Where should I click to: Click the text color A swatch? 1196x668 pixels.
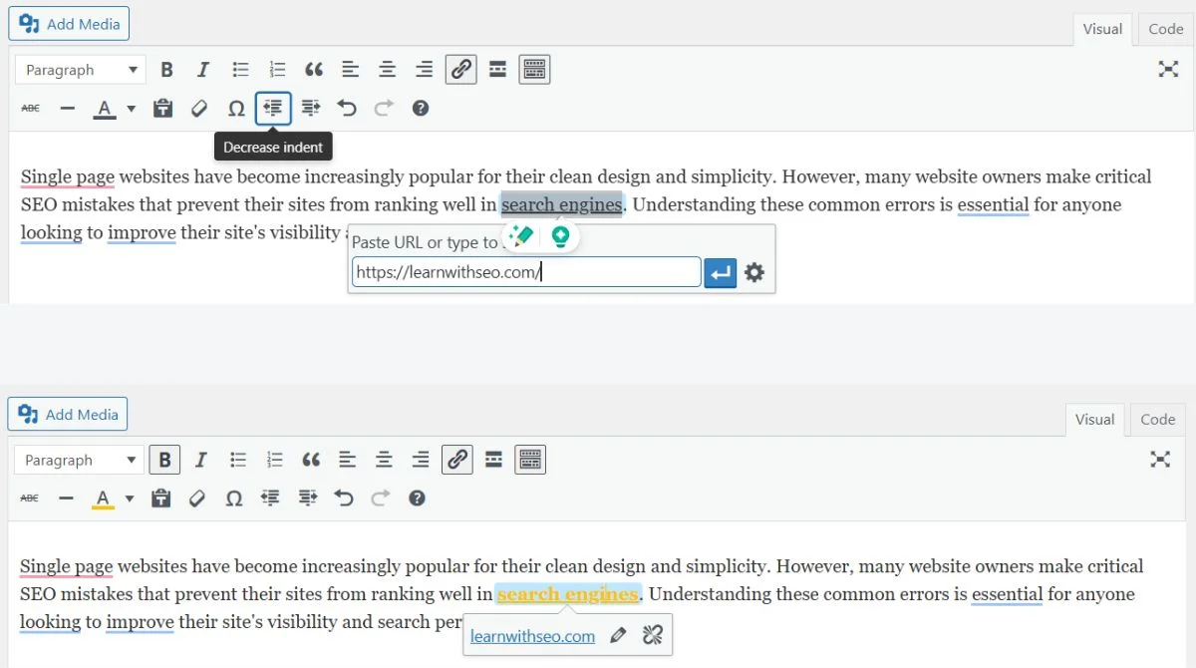[104, 108]
